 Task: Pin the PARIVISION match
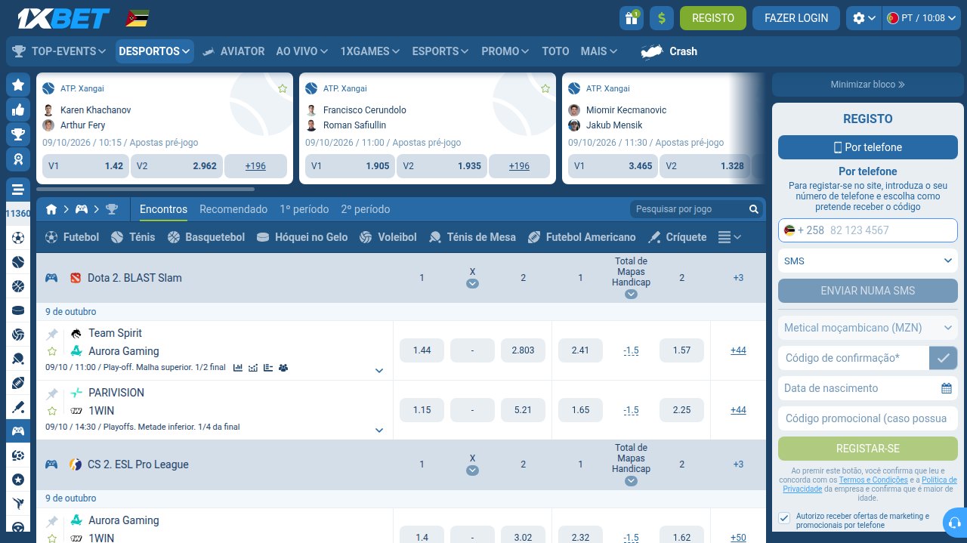[x=52, y=393]
